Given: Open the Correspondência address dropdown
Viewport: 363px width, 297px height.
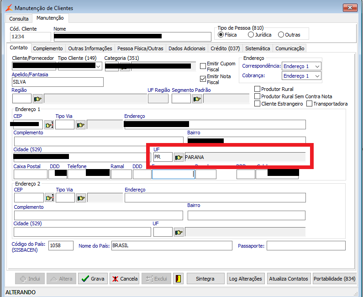Looking at the screenshot, I should [x=317, y=66].
